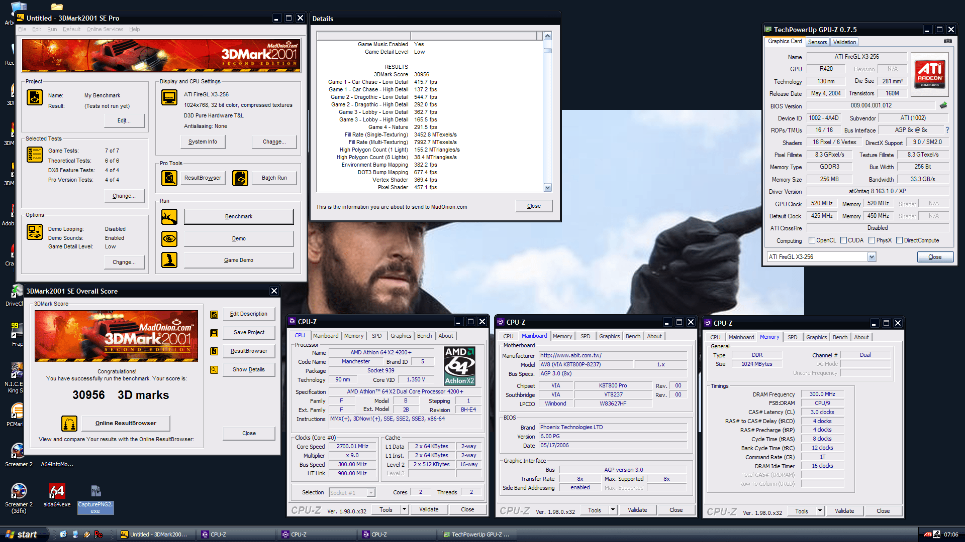Enable the DirectCompute checkbox in GPU-Z
This screenshot has width=965, height=542.
[x=900, y=240]
